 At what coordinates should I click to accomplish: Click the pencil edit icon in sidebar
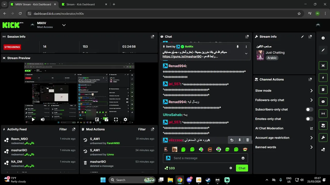(x=323, y=50)
